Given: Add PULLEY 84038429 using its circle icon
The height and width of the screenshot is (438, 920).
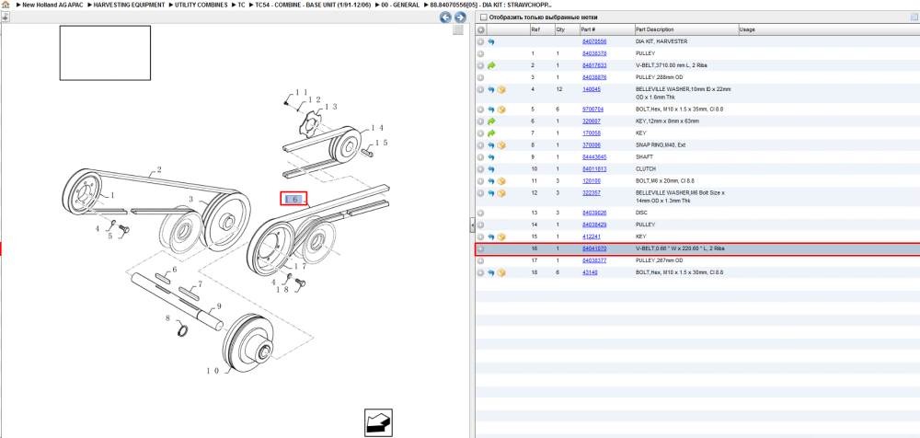Looking at the screenshot, I should coord(480,225).
